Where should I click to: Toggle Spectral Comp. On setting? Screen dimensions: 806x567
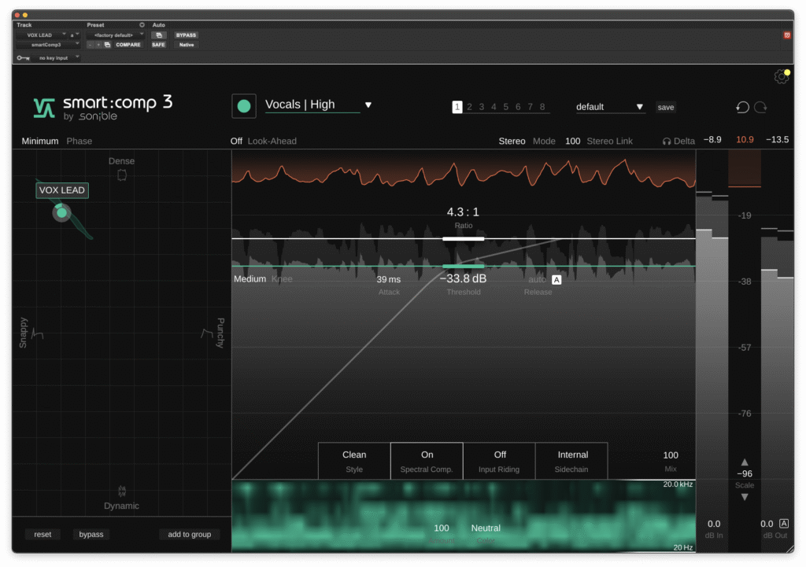click(427, 461)
